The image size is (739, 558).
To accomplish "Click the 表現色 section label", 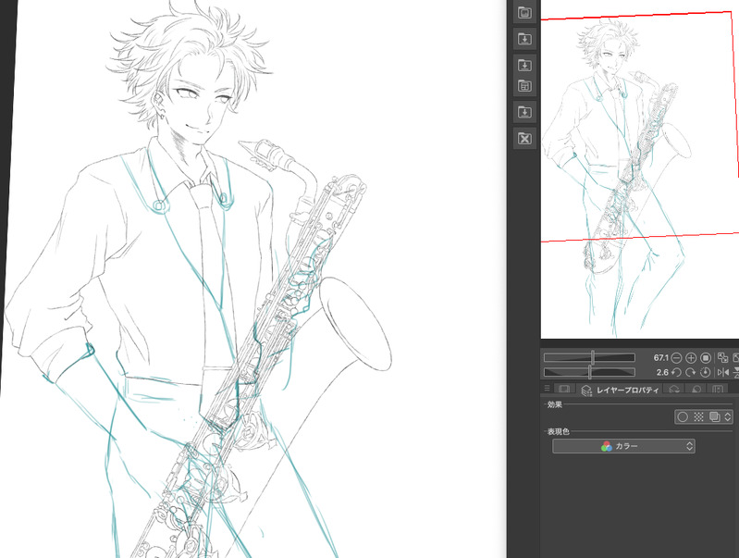I will (559, 431).
